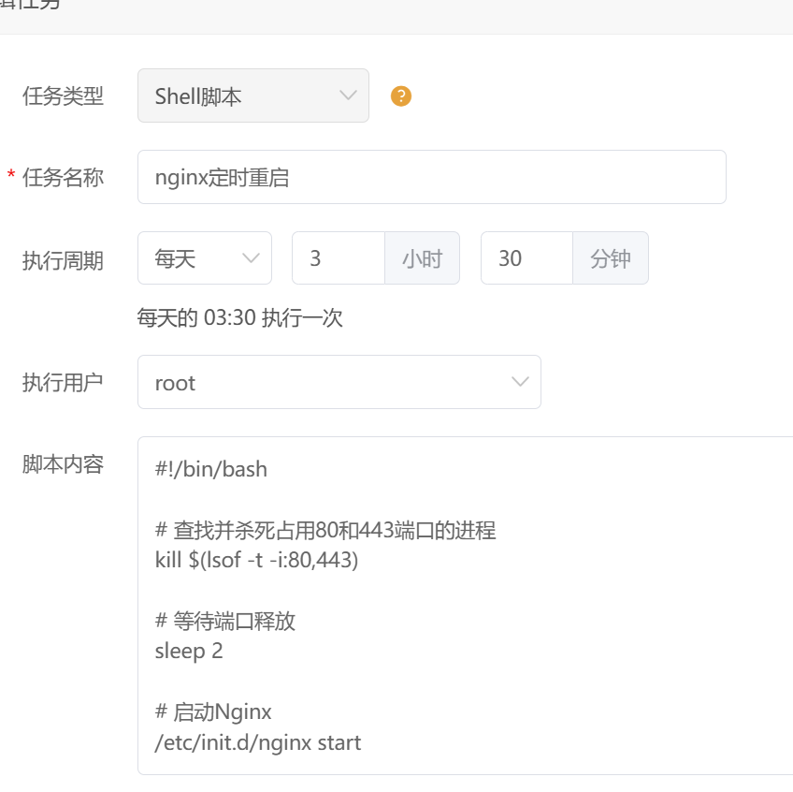The image size is (793, 792).
Task: Click the 小时 unit label
Action: coord(422,258)
